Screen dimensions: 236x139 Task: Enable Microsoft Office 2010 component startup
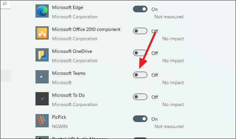[x=140, y=31]
